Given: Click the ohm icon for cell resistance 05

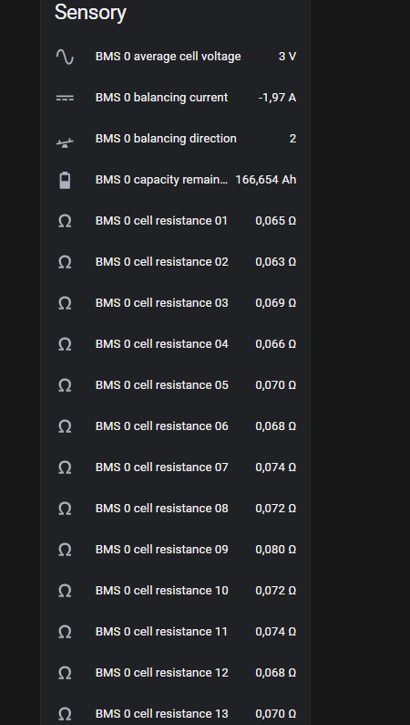Looking at the screenshot, I should 65,385.
